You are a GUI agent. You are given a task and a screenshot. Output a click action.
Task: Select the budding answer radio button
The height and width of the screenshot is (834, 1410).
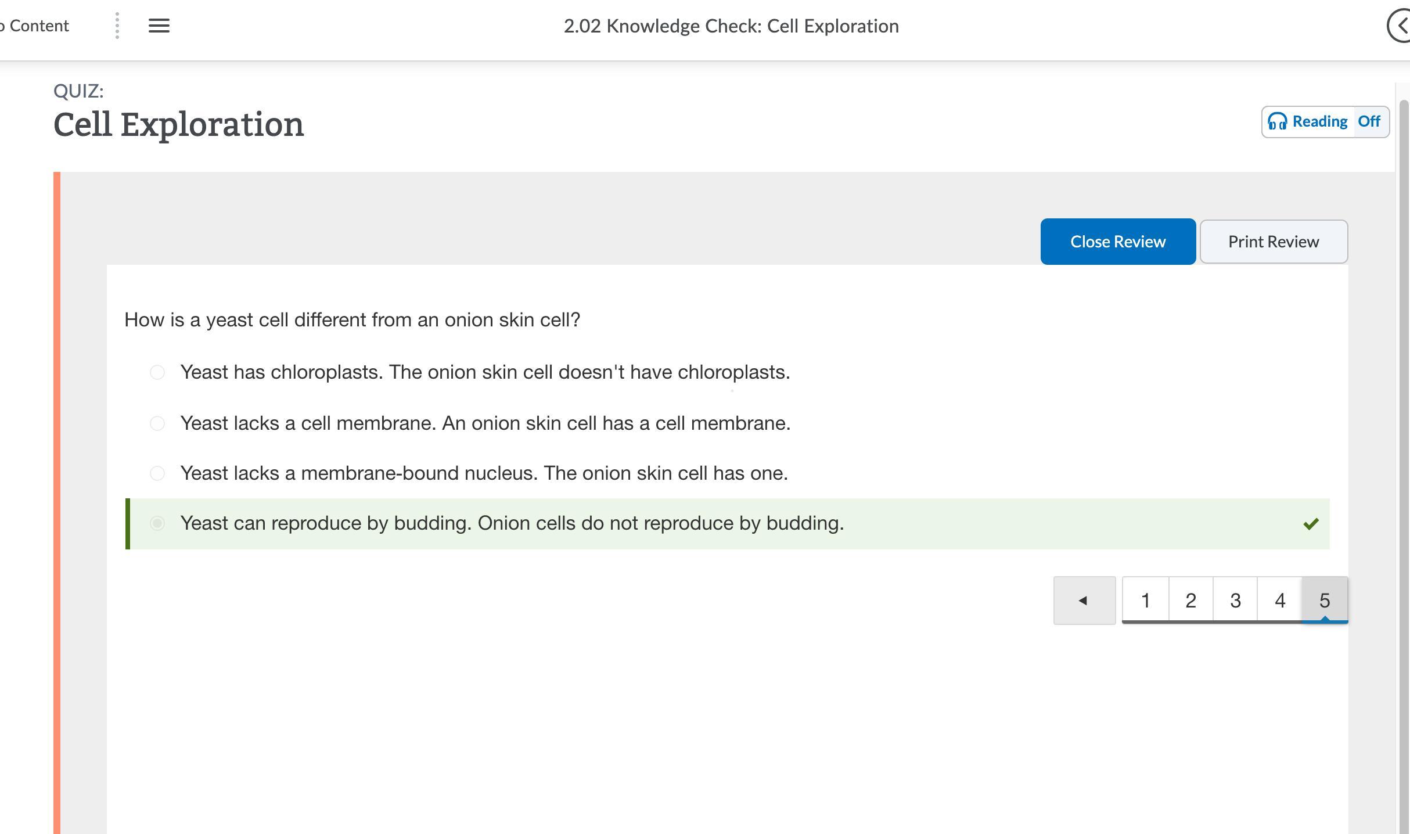(x=157, y=523)
